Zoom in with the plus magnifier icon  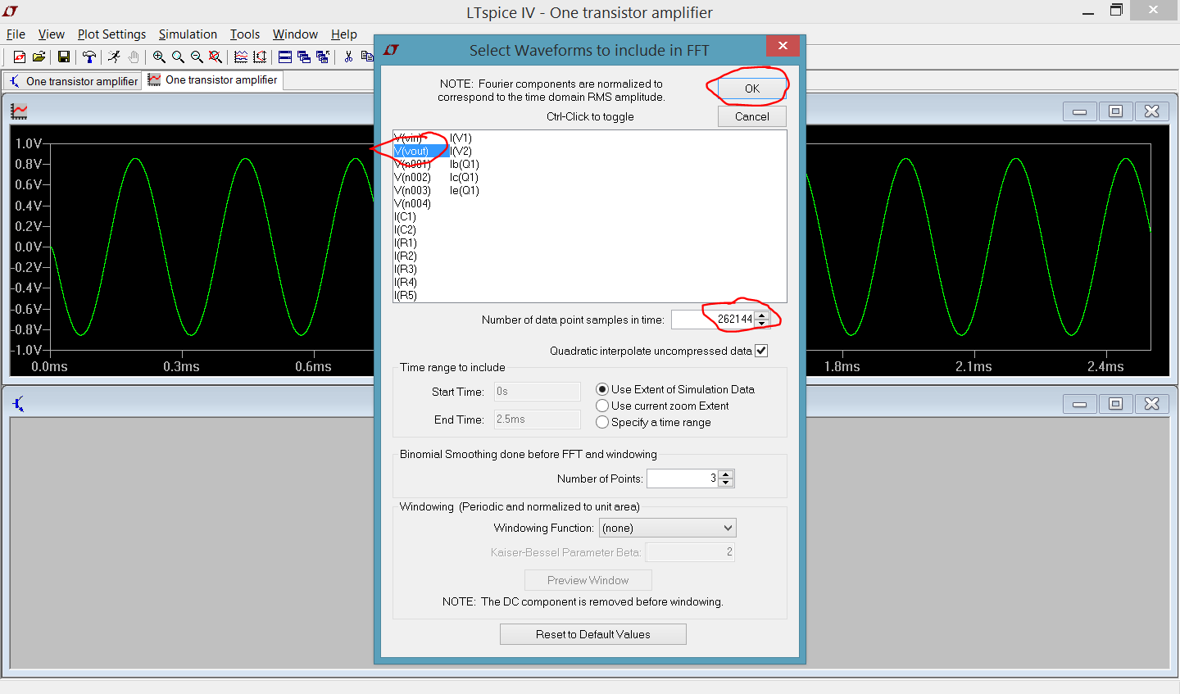click(159, 57)
